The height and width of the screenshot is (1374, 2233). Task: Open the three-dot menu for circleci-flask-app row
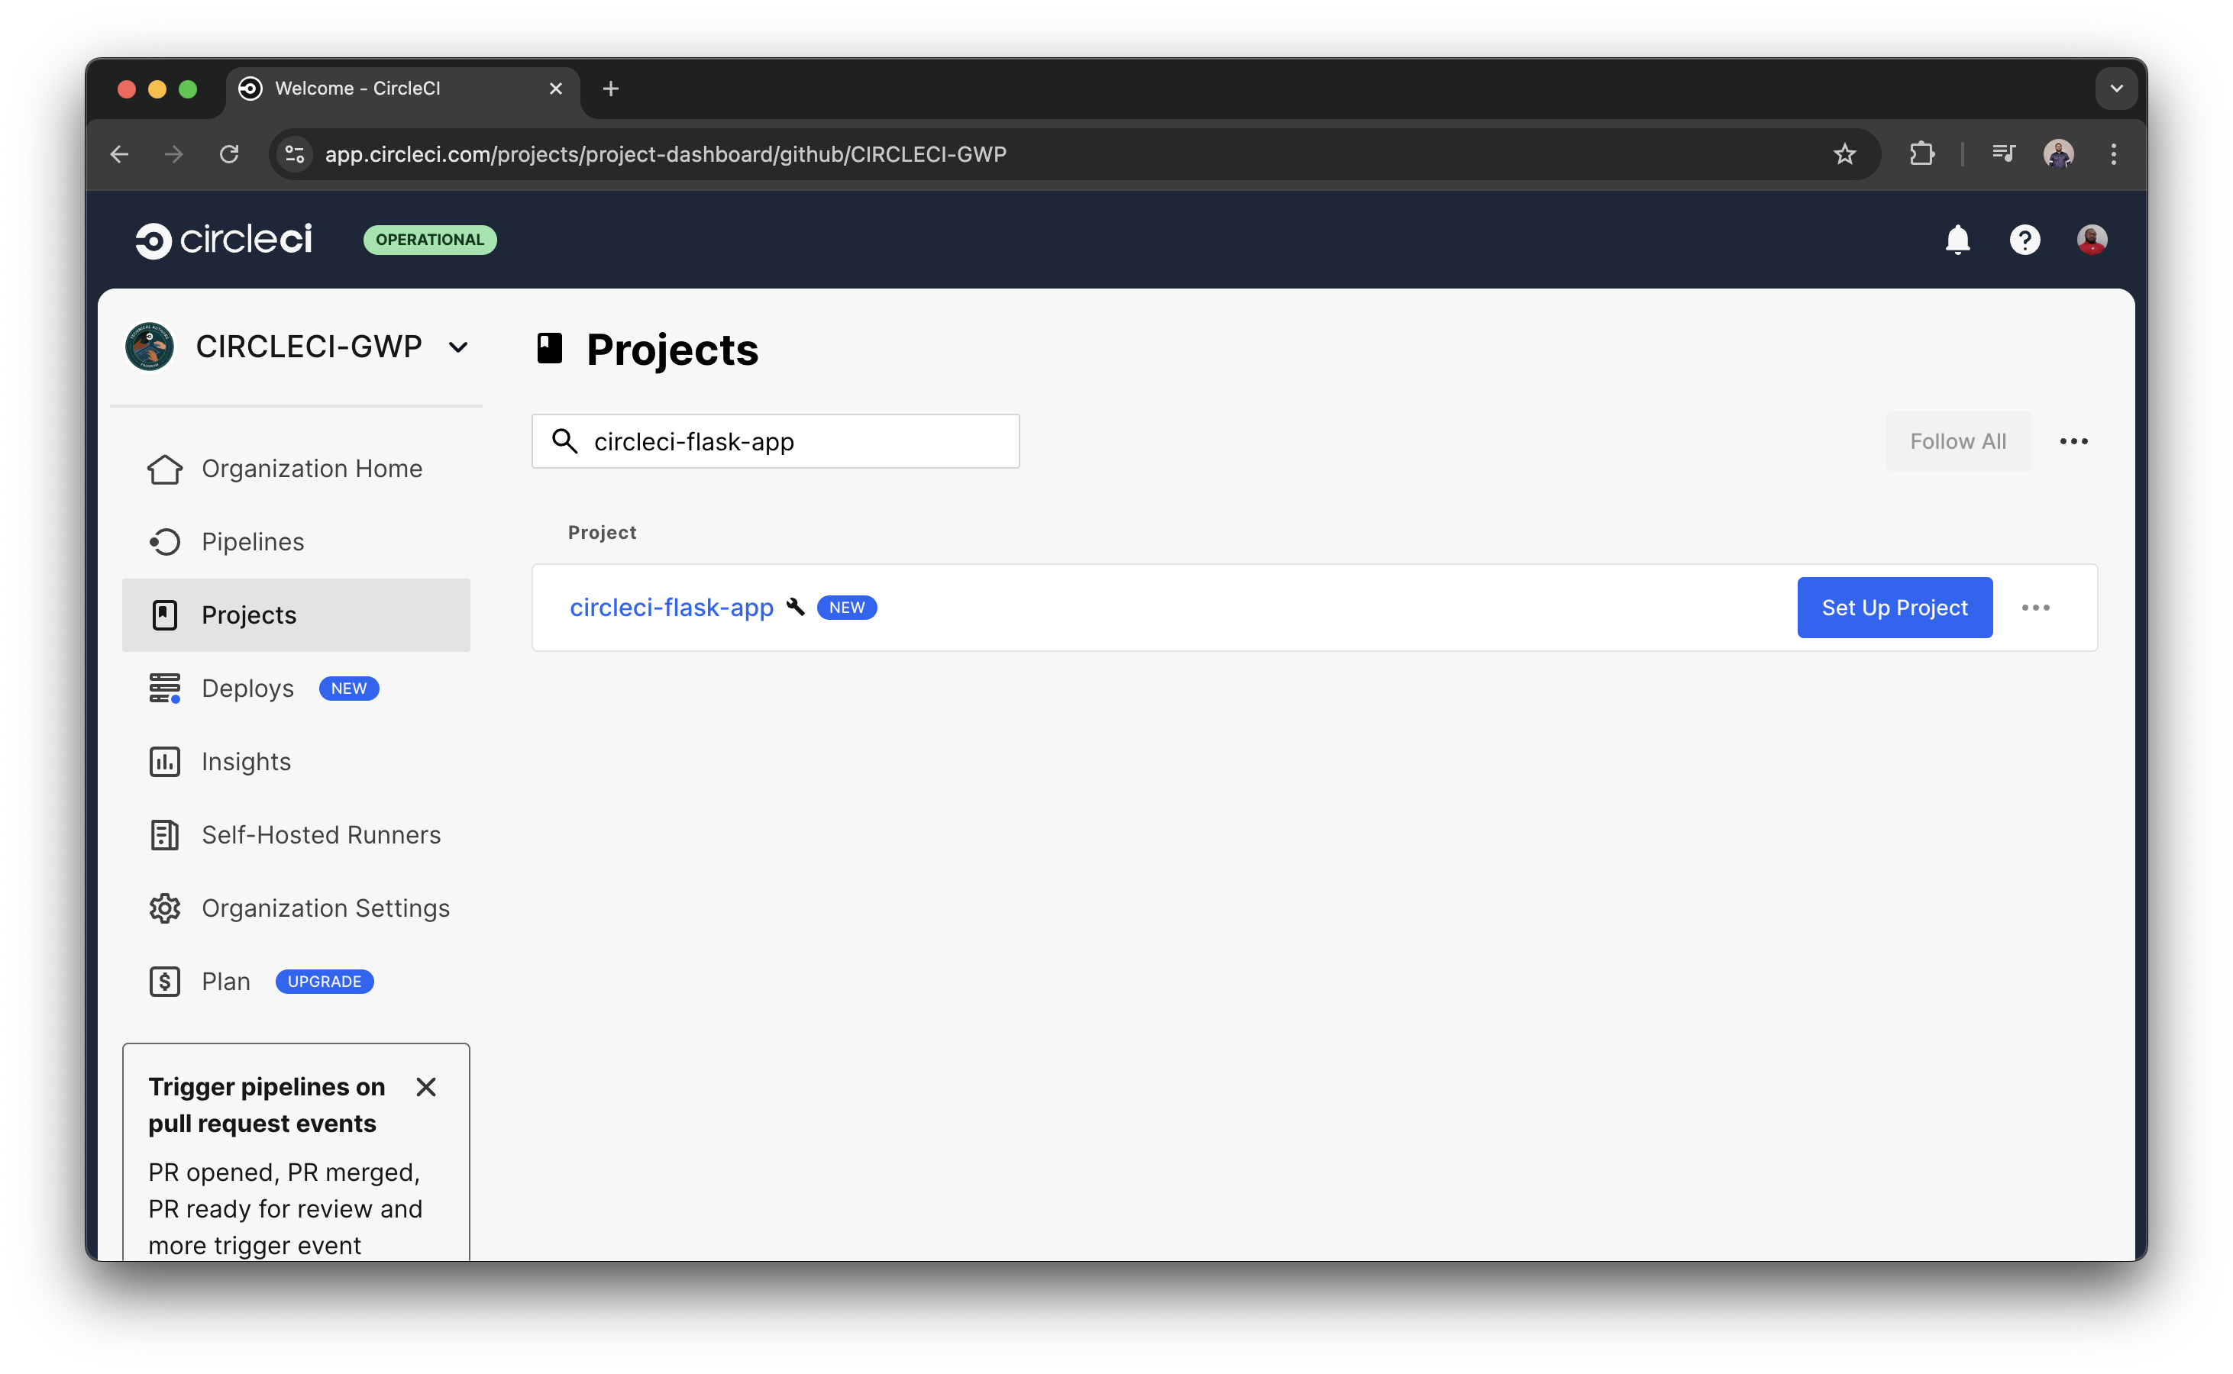tap(2037, 607)
